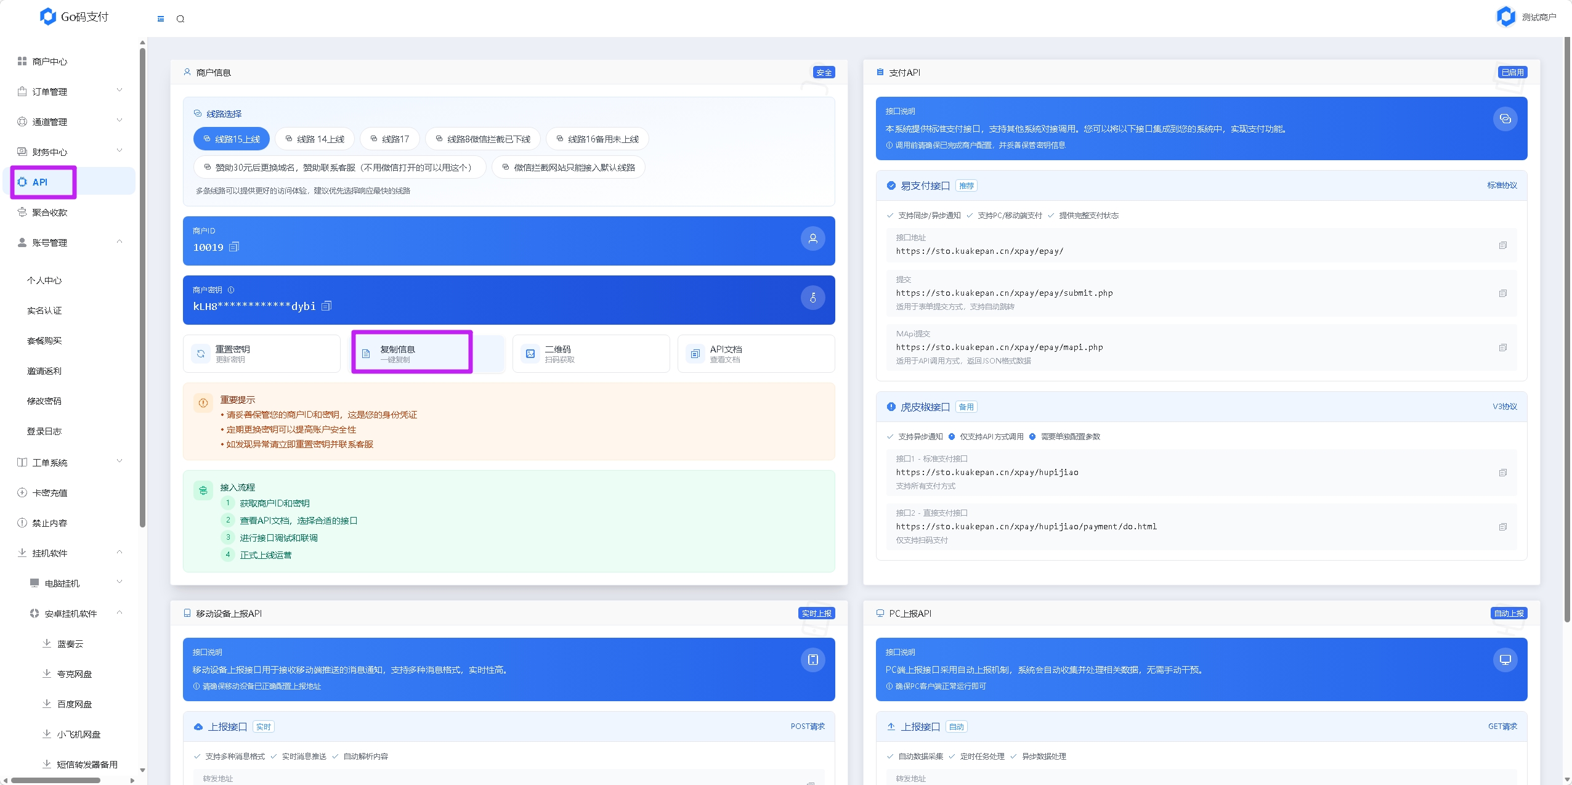Expand 通道管理 menu
The height and width of the screenshot is (785, 1572).
[70, 121]
